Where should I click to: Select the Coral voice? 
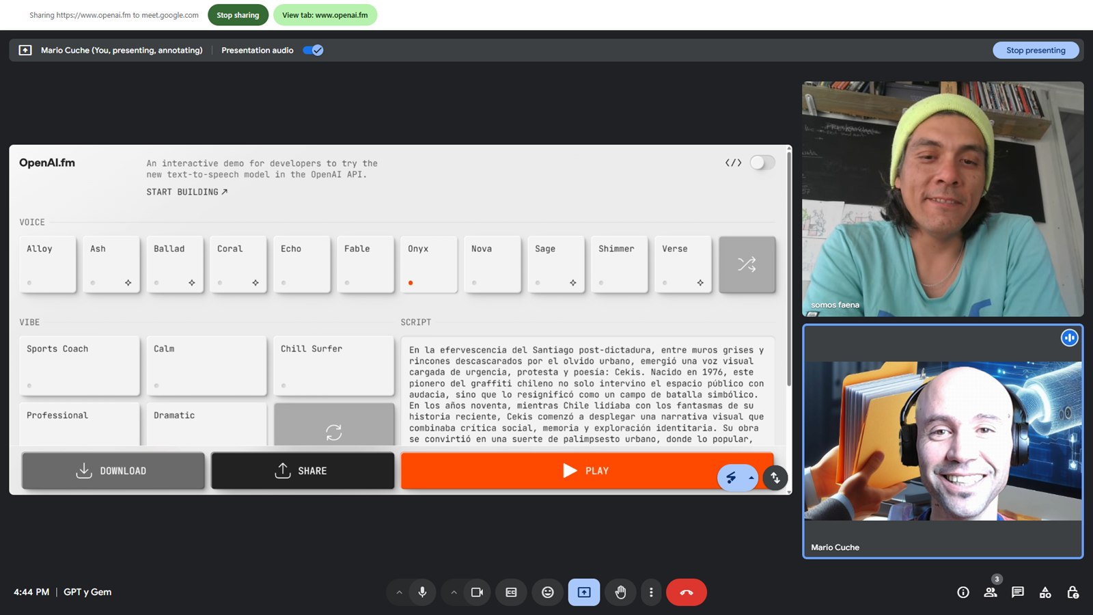[x=238, y=264]
